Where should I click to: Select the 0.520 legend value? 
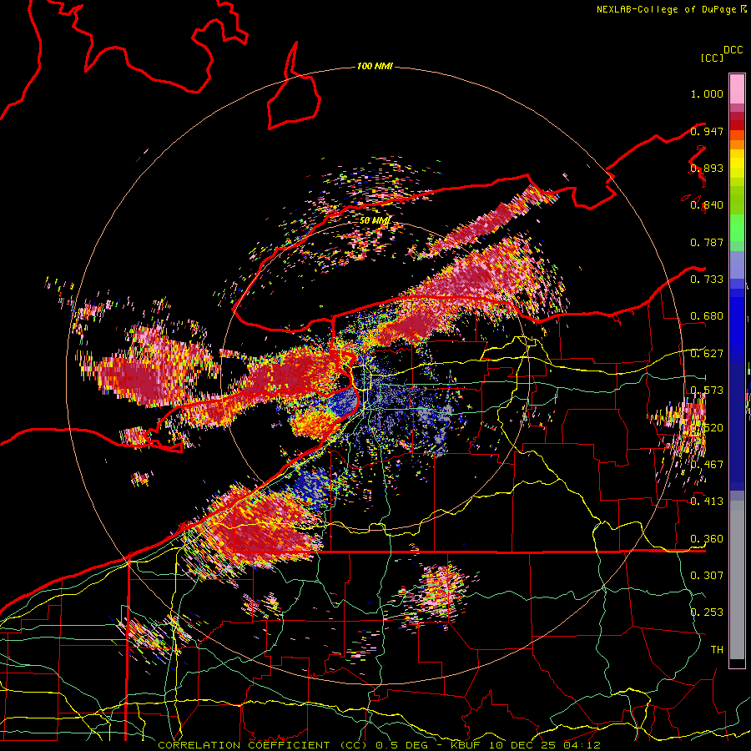click(x=707, y=427)
